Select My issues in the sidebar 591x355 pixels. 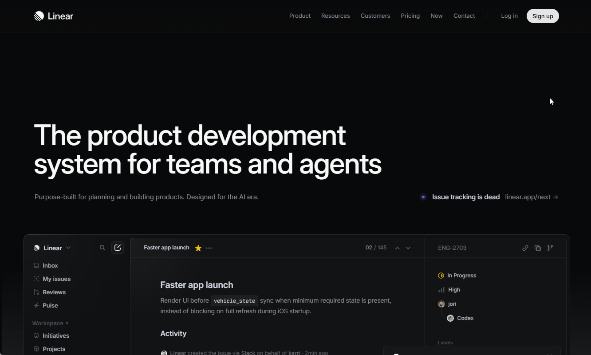[52, 279]
